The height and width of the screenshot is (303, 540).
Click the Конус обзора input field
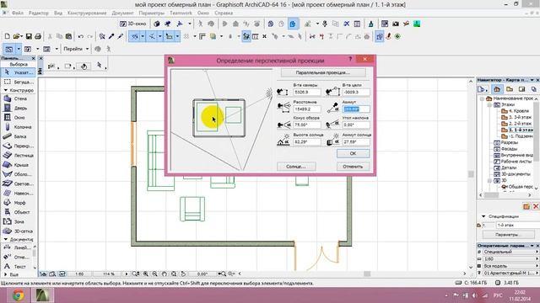click(307, 125)
